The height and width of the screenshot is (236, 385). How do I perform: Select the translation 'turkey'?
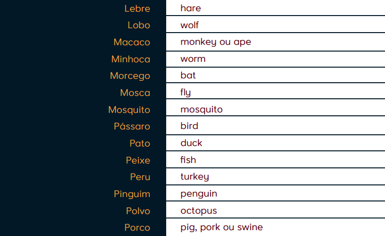tap(194, 177)
